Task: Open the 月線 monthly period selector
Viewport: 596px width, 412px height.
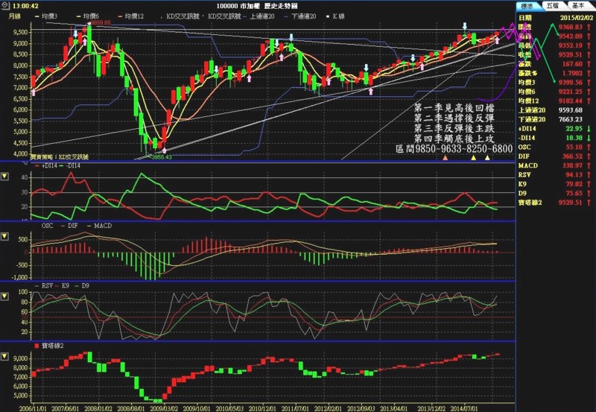Action: click(x=15, y=16)
